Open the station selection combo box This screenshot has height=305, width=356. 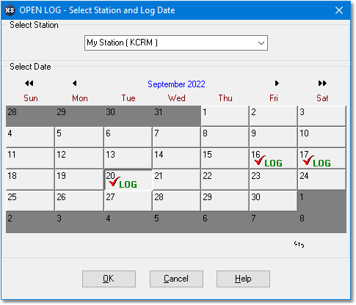pyautogui.click(x=176, y=43)
